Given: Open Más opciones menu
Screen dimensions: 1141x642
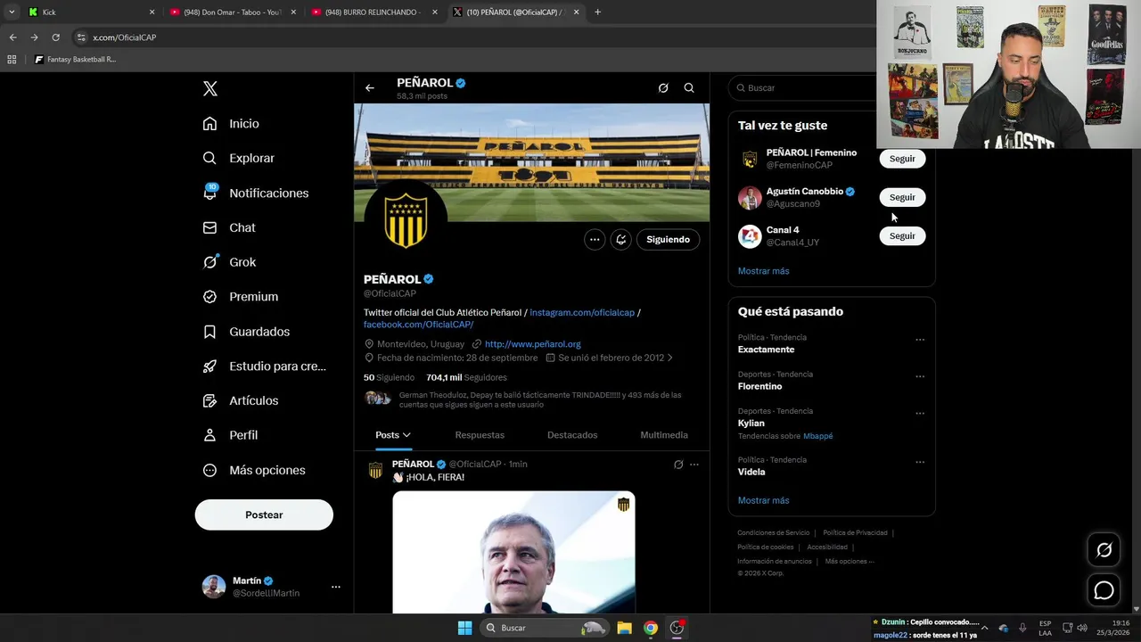Looking at the screenshot, I should [253, 470].
